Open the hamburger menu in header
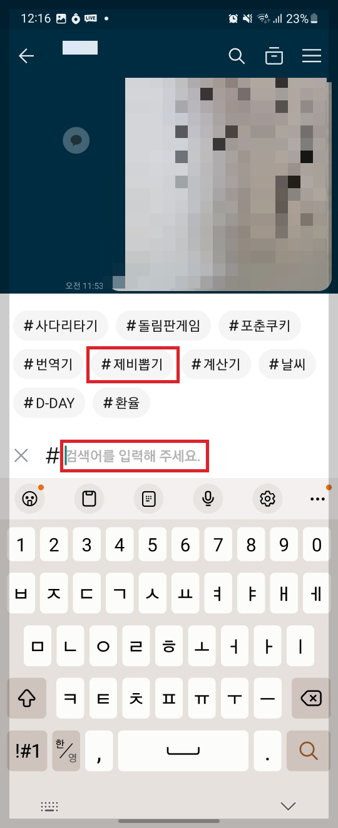The width and height of the screenshot is (338, 828). pyautogui.click(x=312, y=56)
